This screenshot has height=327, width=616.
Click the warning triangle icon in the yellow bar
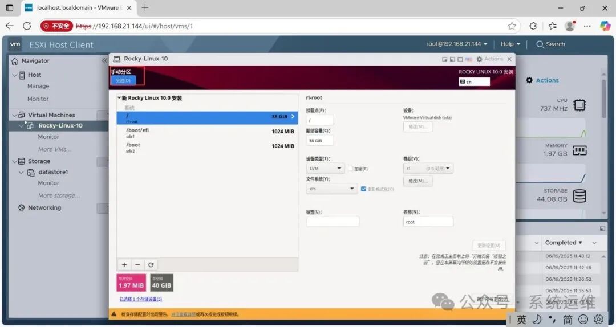114,314
